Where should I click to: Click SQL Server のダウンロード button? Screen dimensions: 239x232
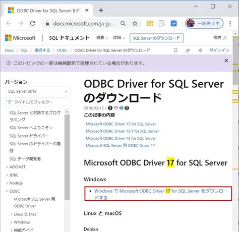156,38
